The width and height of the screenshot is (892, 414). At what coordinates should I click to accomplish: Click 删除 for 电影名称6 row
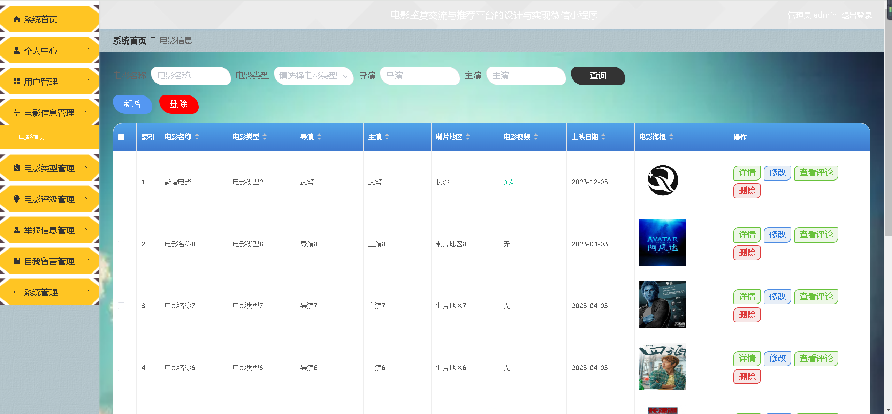click(x=747, y=377)
